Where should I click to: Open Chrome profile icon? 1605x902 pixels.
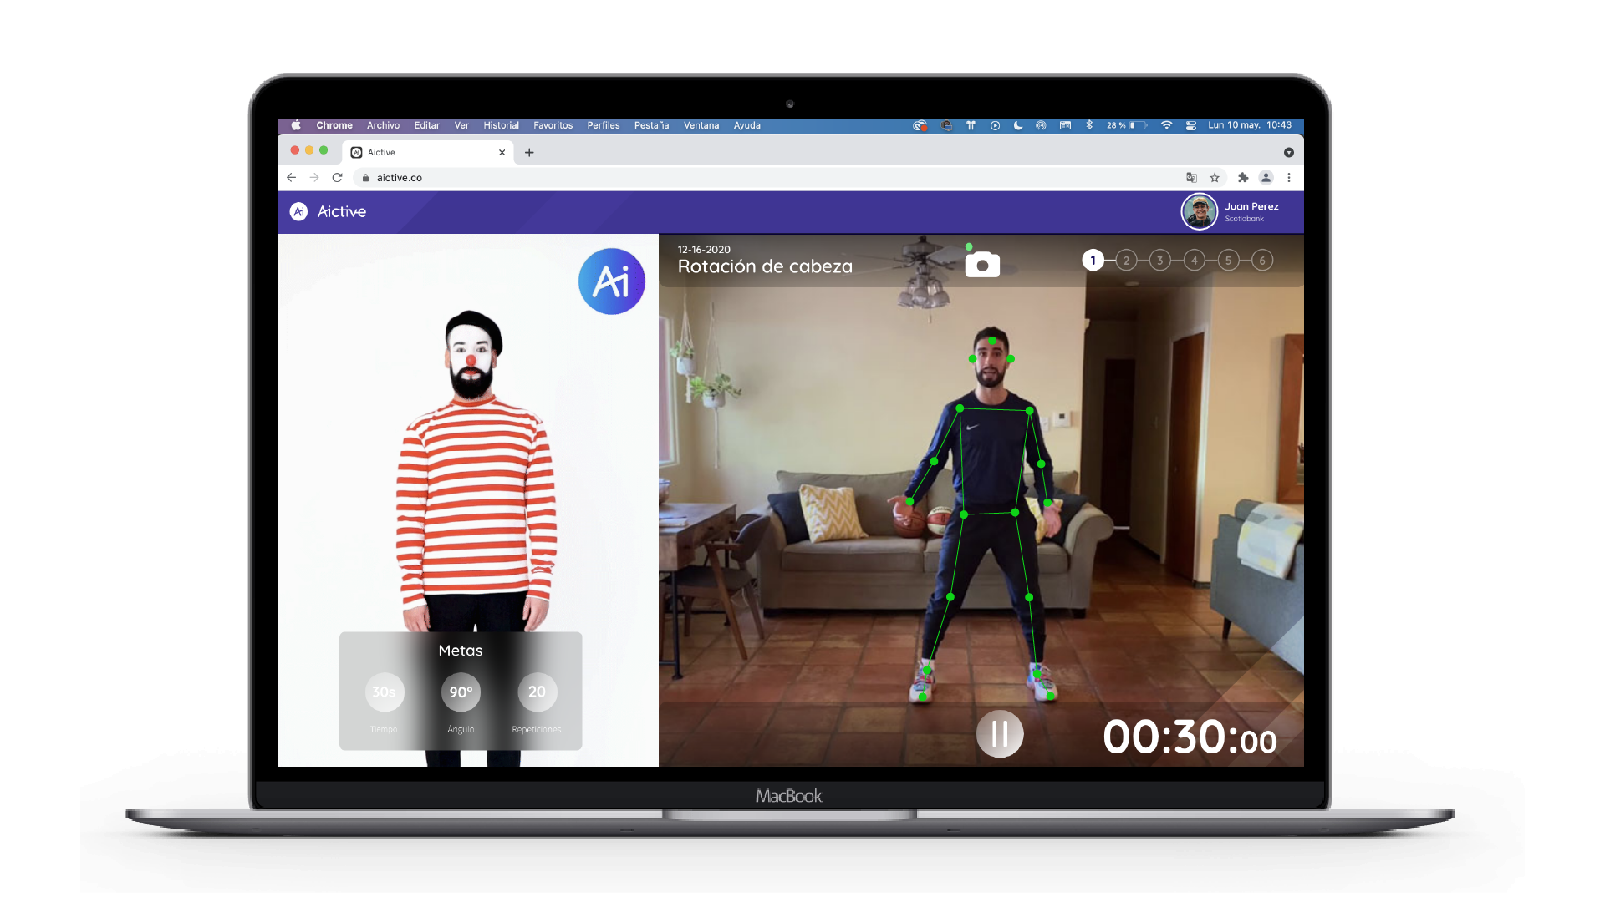pos(1266,178)
